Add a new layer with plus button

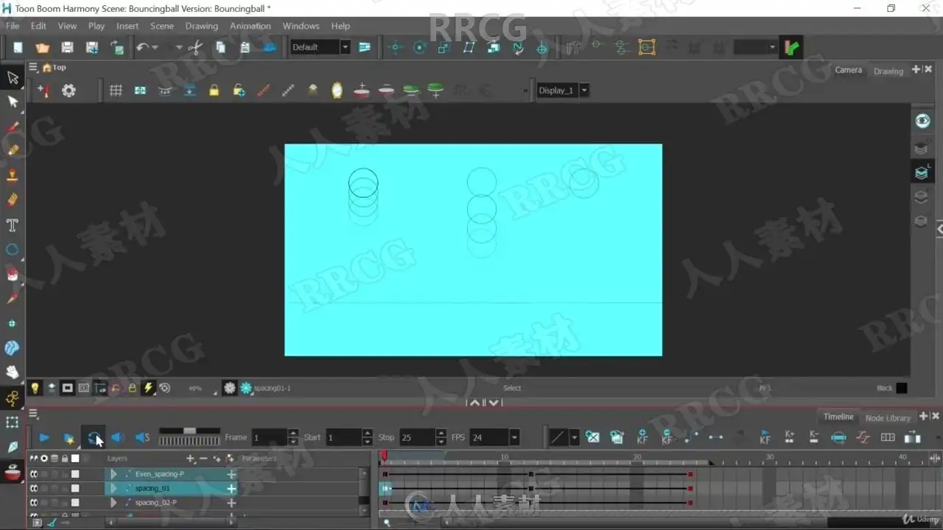pos(191,459)
